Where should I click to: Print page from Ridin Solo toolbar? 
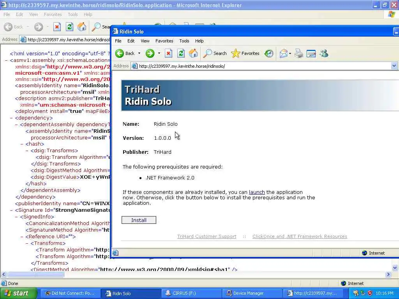click(299, 53)
